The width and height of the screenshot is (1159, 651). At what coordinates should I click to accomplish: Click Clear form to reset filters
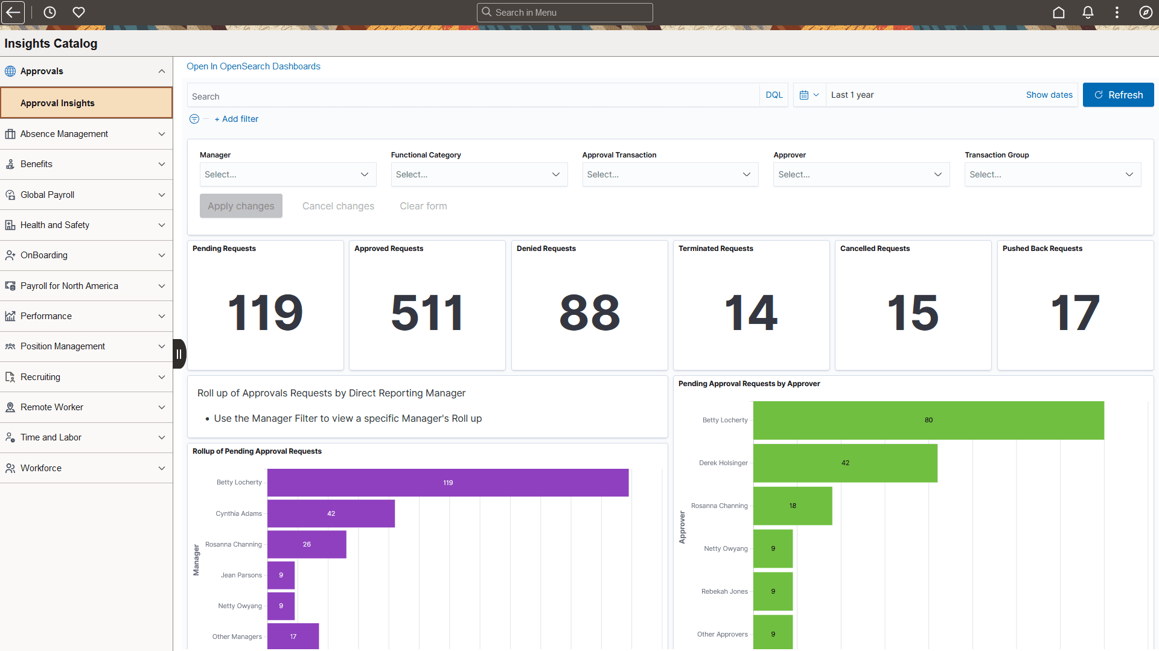423,206
